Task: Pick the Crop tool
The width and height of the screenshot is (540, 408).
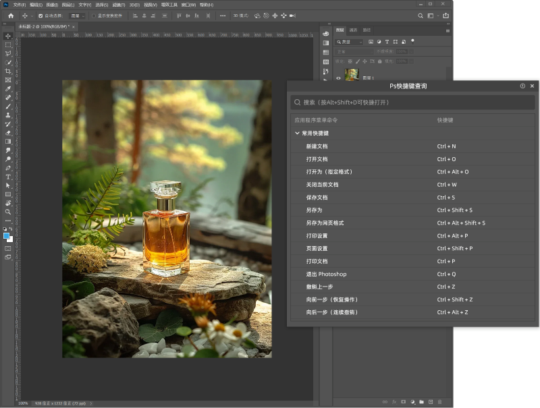Action: pos(8,71)
